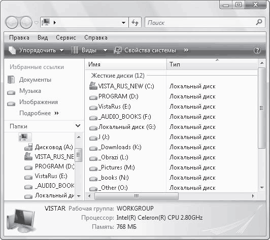Open the address bar history dropdown
The height and width of the screenshot is (240, 270).
pos(123,22)
